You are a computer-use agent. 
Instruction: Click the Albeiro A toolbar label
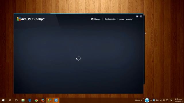(138, 100)
